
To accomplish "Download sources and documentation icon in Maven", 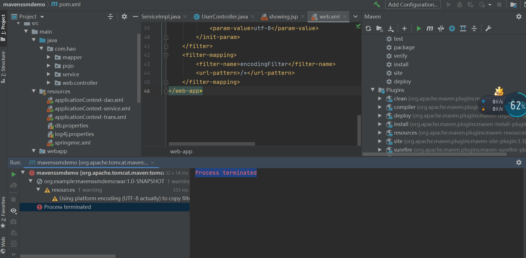I will tap(391, 28).
